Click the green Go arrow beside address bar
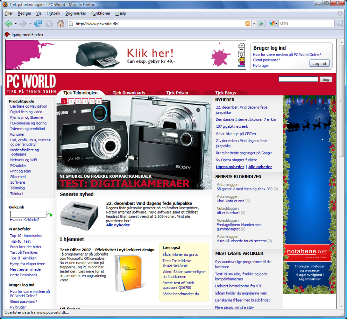 (261, 24)
